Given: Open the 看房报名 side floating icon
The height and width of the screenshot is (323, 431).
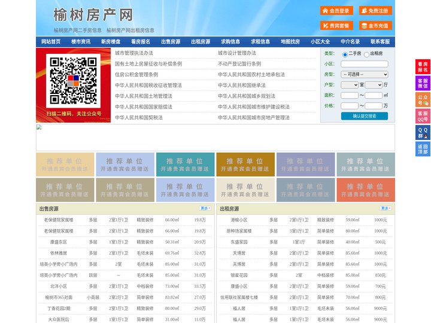Looking at the screenshot, I should (x=423, y=67).
